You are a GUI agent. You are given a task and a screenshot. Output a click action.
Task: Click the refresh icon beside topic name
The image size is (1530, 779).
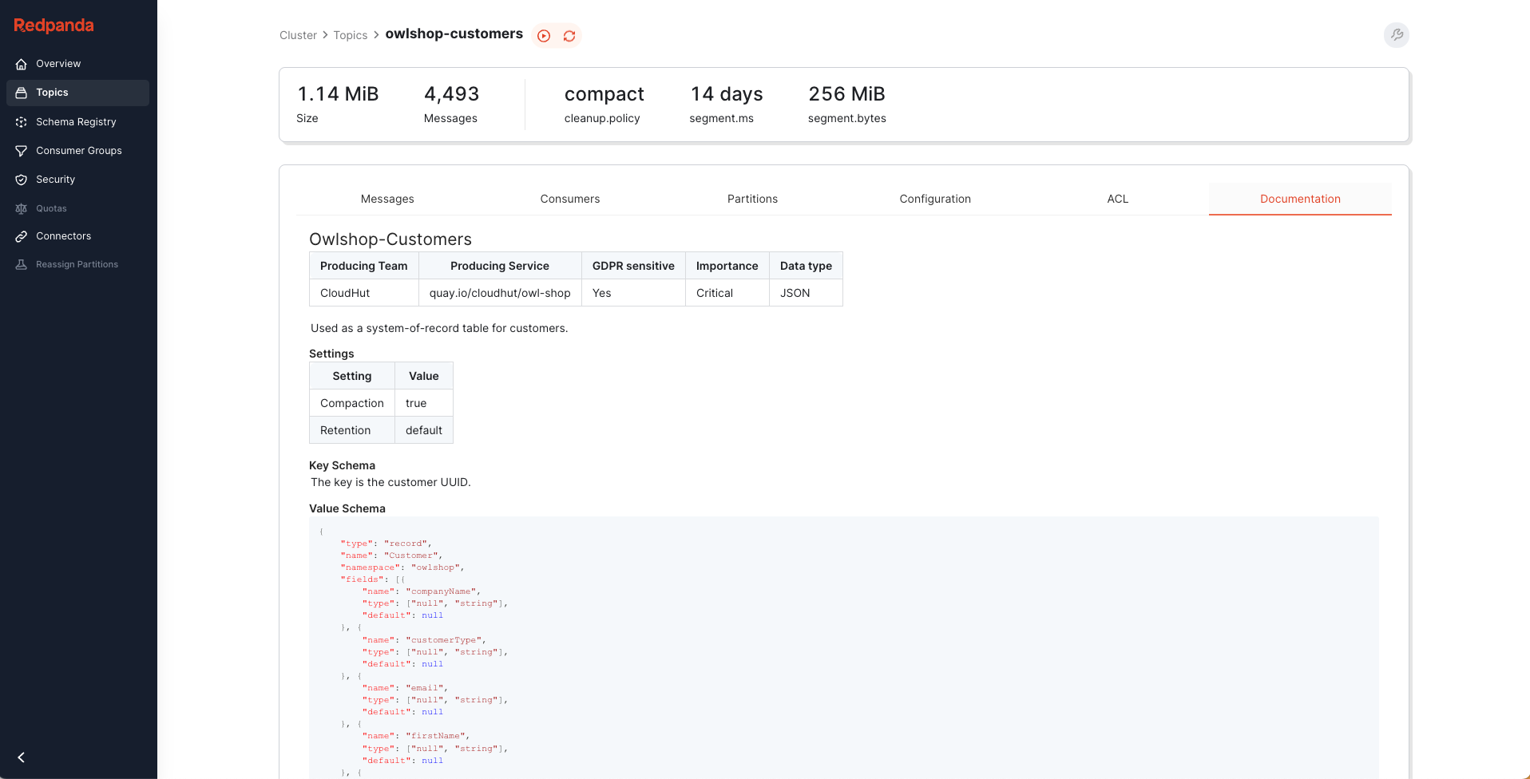pos(569,36)
